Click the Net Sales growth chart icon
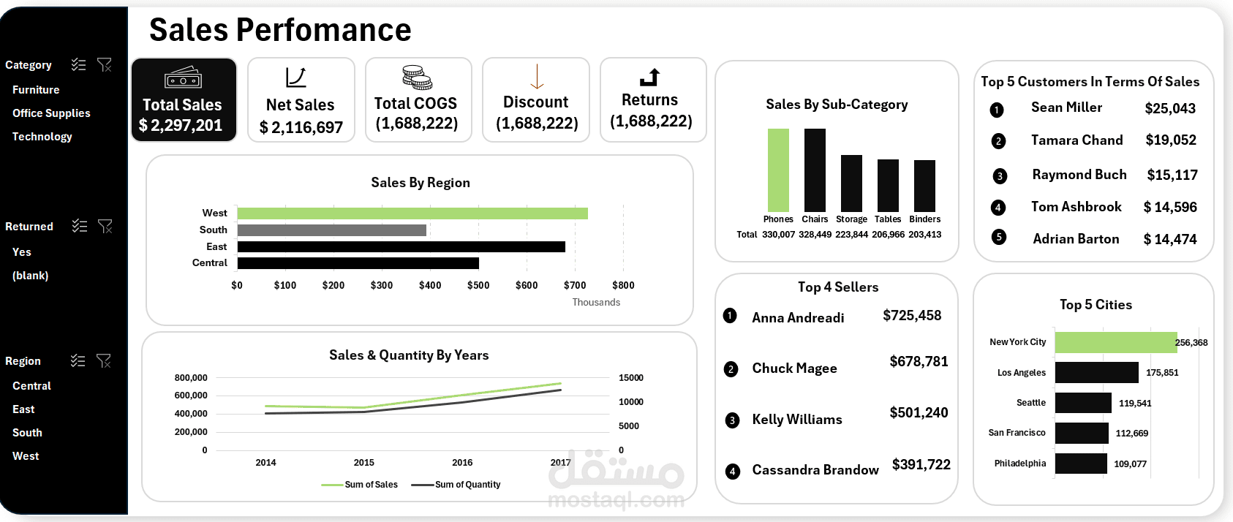Viewport: 1233px width, 522px height. (296, 77)
